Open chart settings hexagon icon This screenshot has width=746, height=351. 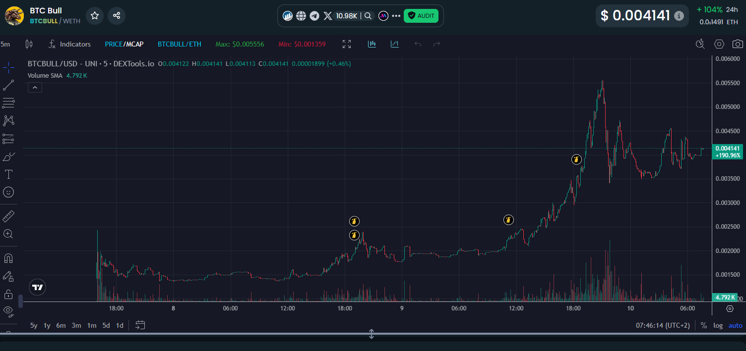(719, 44)
